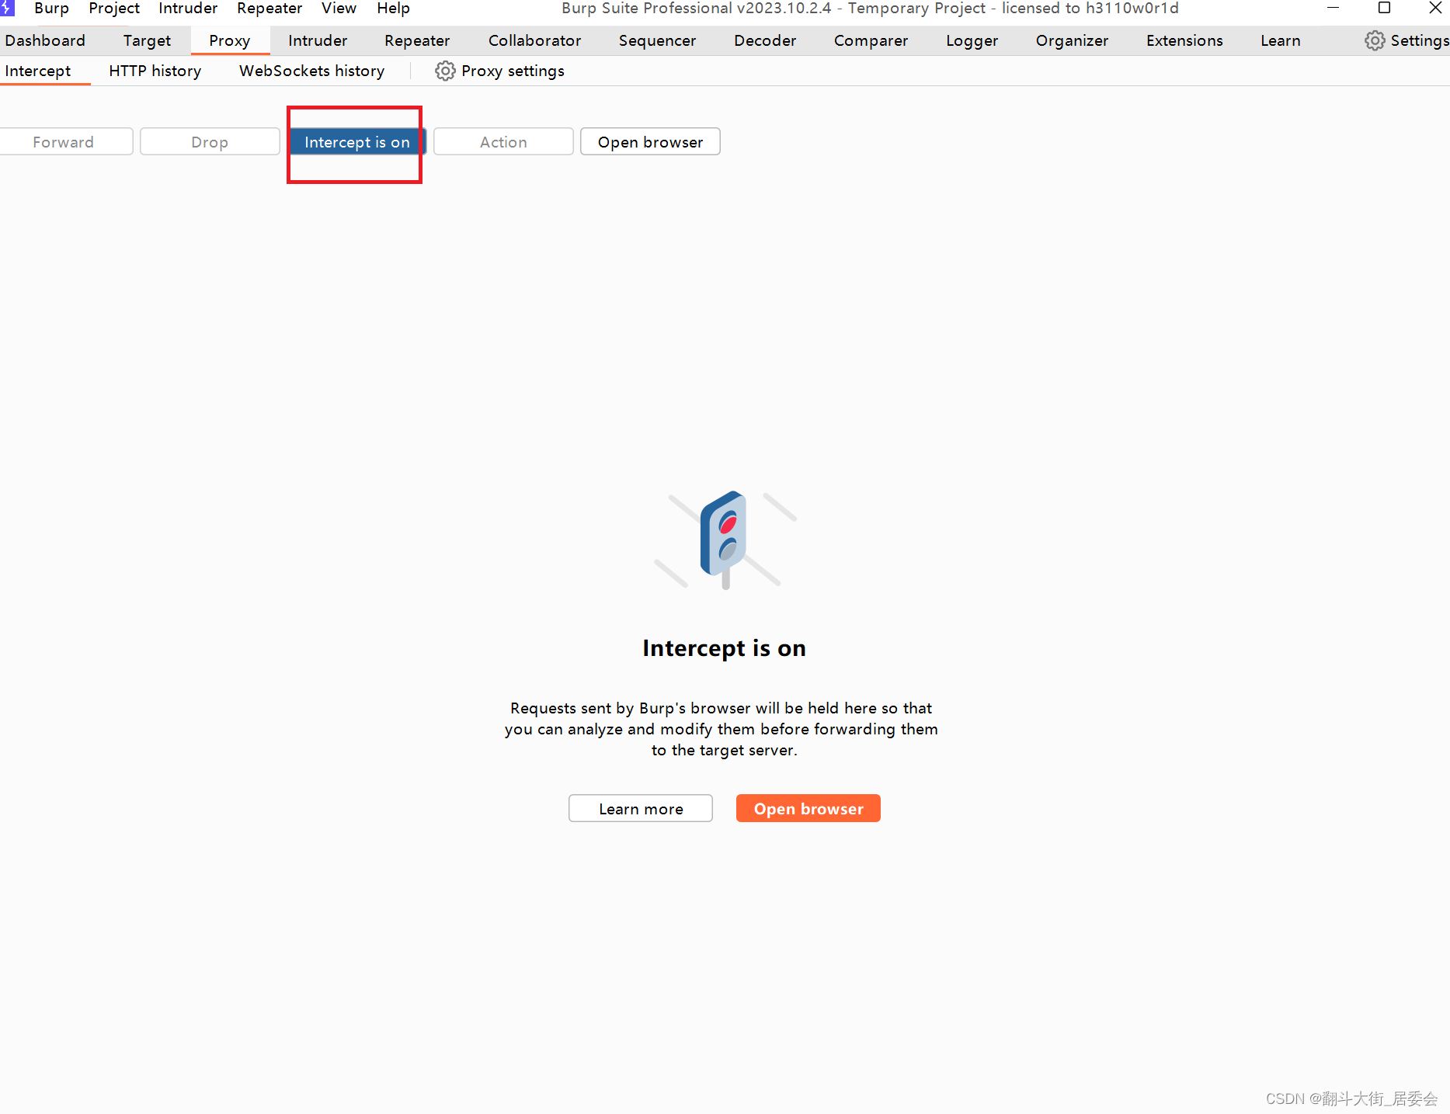The height and width of the screenshot is (1114, 1450).
Task: Open the View menu
Action: tap(339, 9)
